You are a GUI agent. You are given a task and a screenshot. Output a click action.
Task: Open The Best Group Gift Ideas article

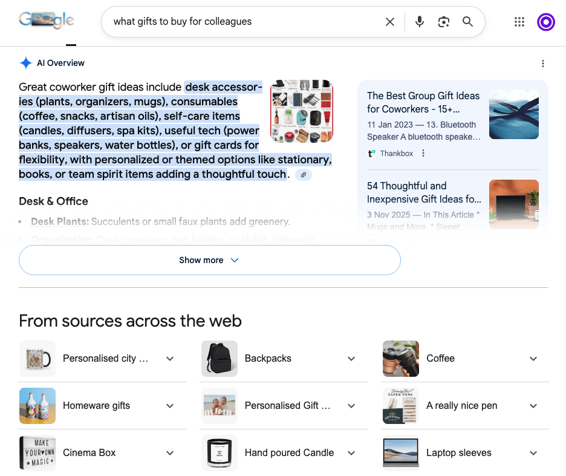pos(423,102)
